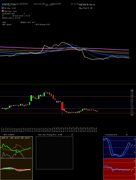Click the magenta 200 Day EMA legend swatch
The image size is (136, 180).
[3, 11]
